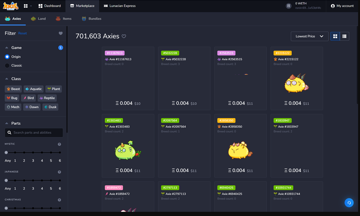Toggle the Mech class filter
360x216 pixels.
[x=13, y=107]
